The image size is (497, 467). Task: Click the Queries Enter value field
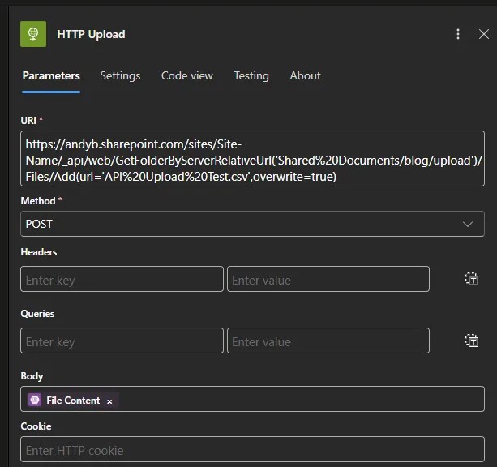pyautogui.click(x=328, y=341)
